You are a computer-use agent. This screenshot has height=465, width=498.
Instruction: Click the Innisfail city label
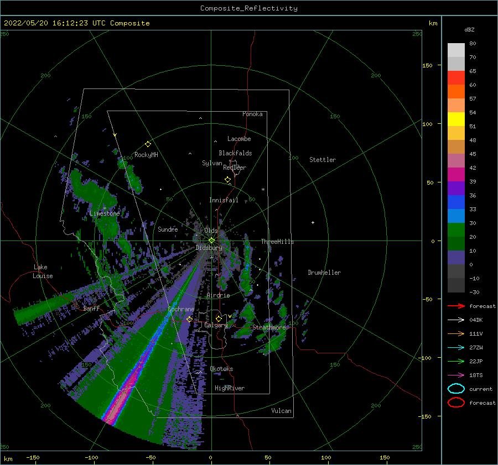[224, 200]
